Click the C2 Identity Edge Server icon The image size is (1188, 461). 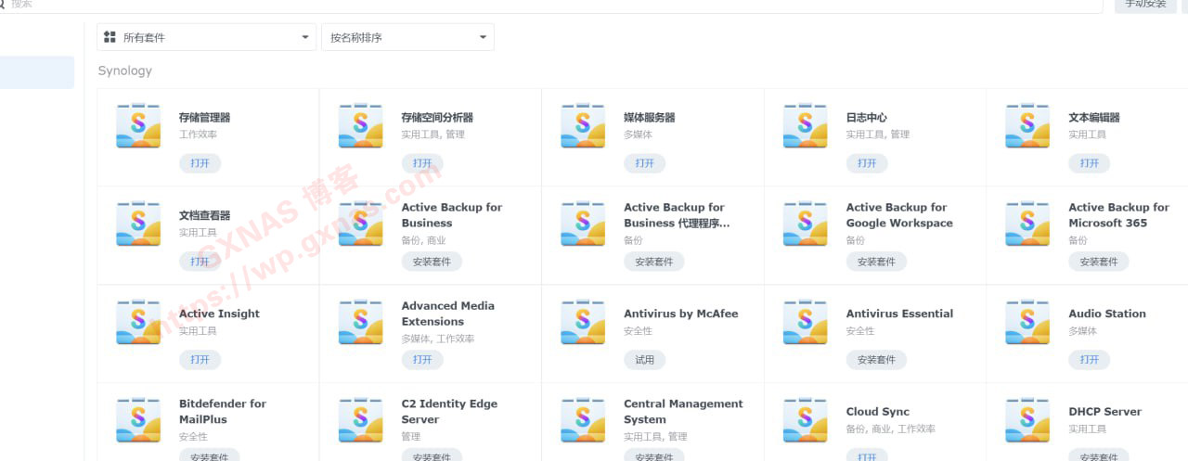[x=360, y=420]
